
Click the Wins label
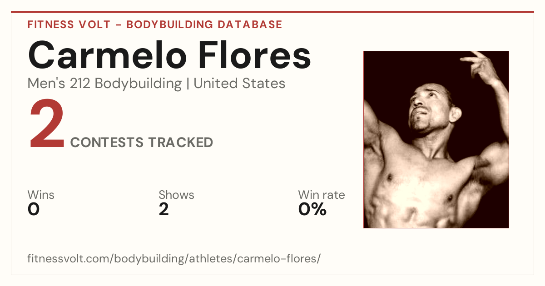tap(41, 195)
